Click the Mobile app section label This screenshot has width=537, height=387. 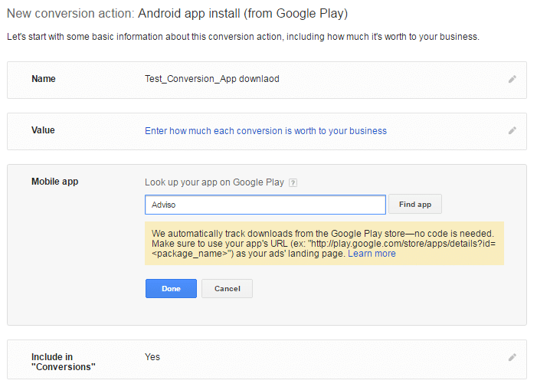click(55, 182)
